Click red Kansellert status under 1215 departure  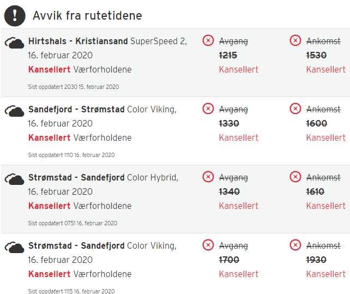click(238, 69)
